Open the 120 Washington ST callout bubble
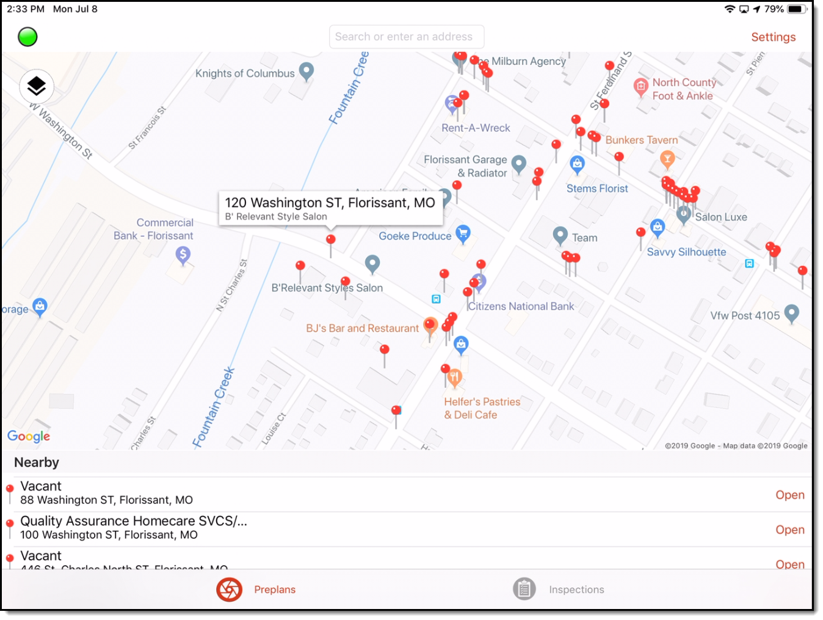The height and width of the screenshot is (620, 823). coord(330,208)
